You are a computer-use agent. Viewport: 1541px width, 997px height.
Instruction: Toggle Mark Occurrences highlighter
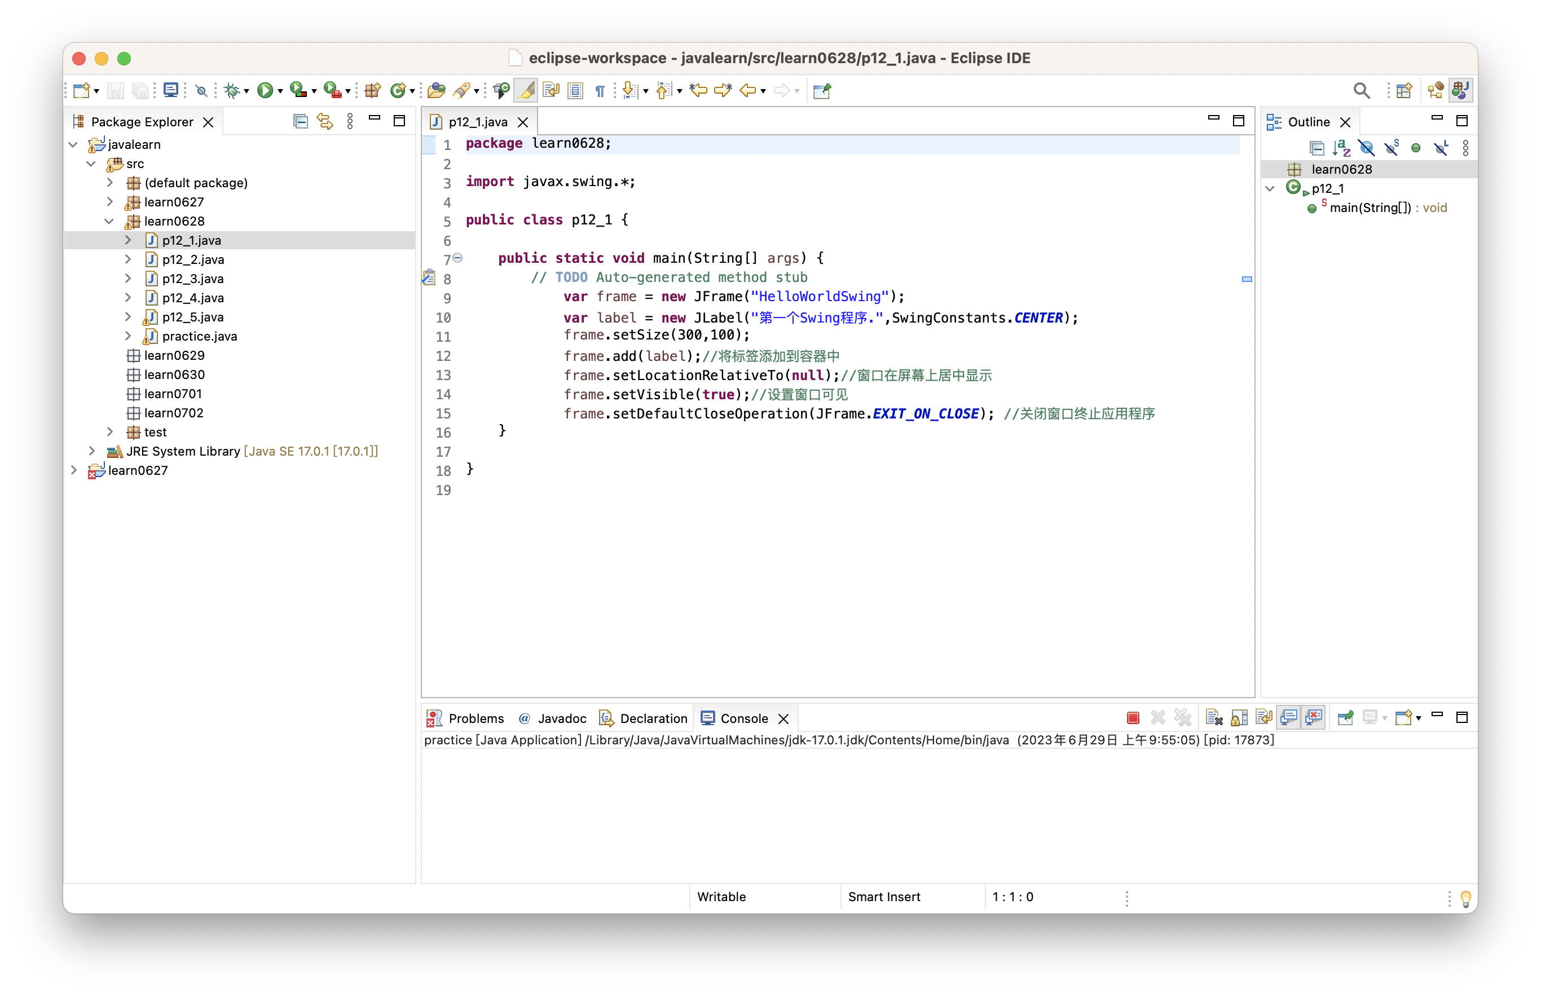pyautogui.click(x=526, y=91)
